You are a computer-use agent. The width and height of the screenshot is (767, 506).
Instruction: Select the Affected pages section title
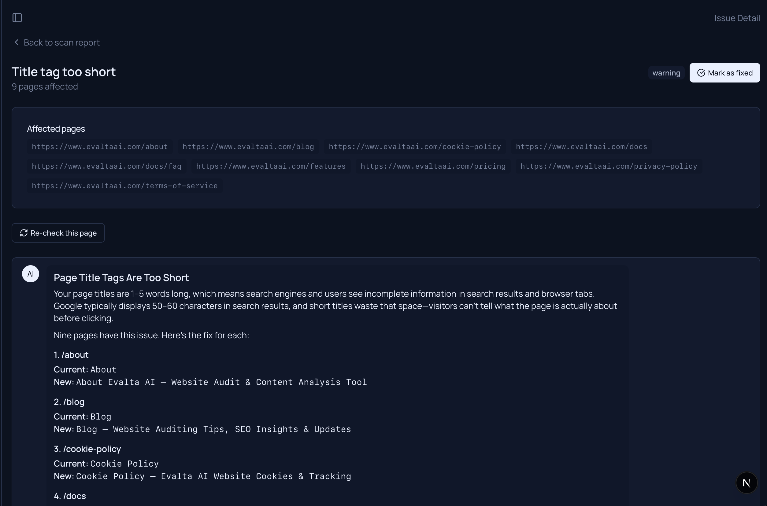(x=56, y=128)
